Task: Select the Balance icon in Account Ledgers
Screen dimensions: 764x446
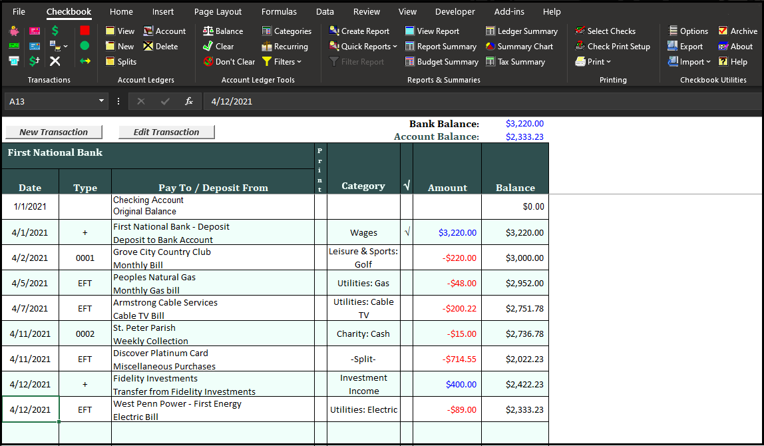Action: (224, 31)
